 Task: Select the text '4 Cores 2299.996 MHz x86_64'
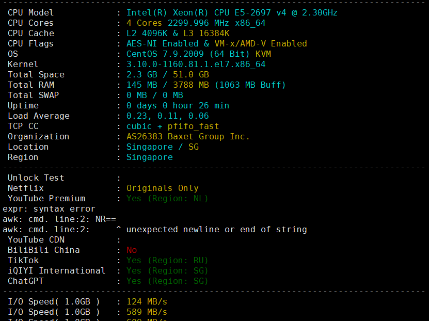[x=196, y=23]
